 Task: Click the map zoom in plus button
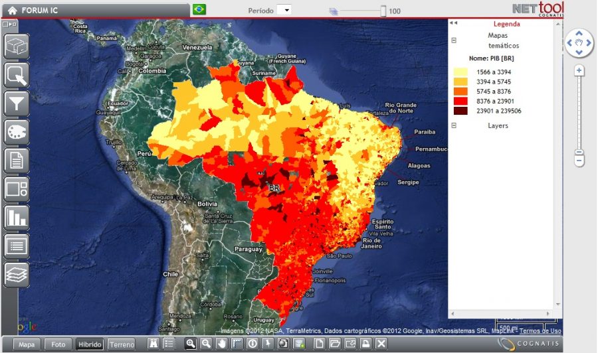pyautogui.click(x=579, y=70)
